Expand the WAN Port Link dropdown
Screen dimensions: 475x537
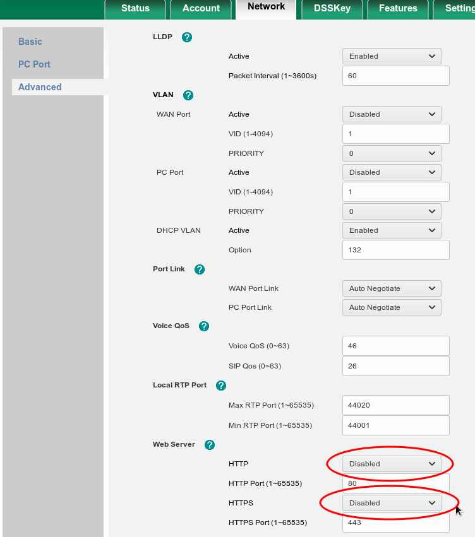392,288
